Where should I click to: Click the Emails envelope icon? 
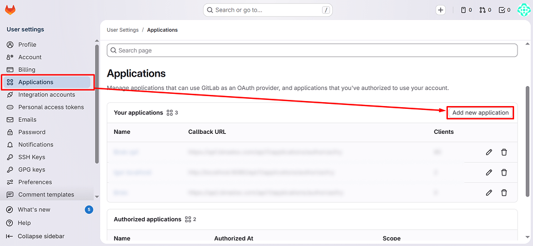tap(10, 120)
